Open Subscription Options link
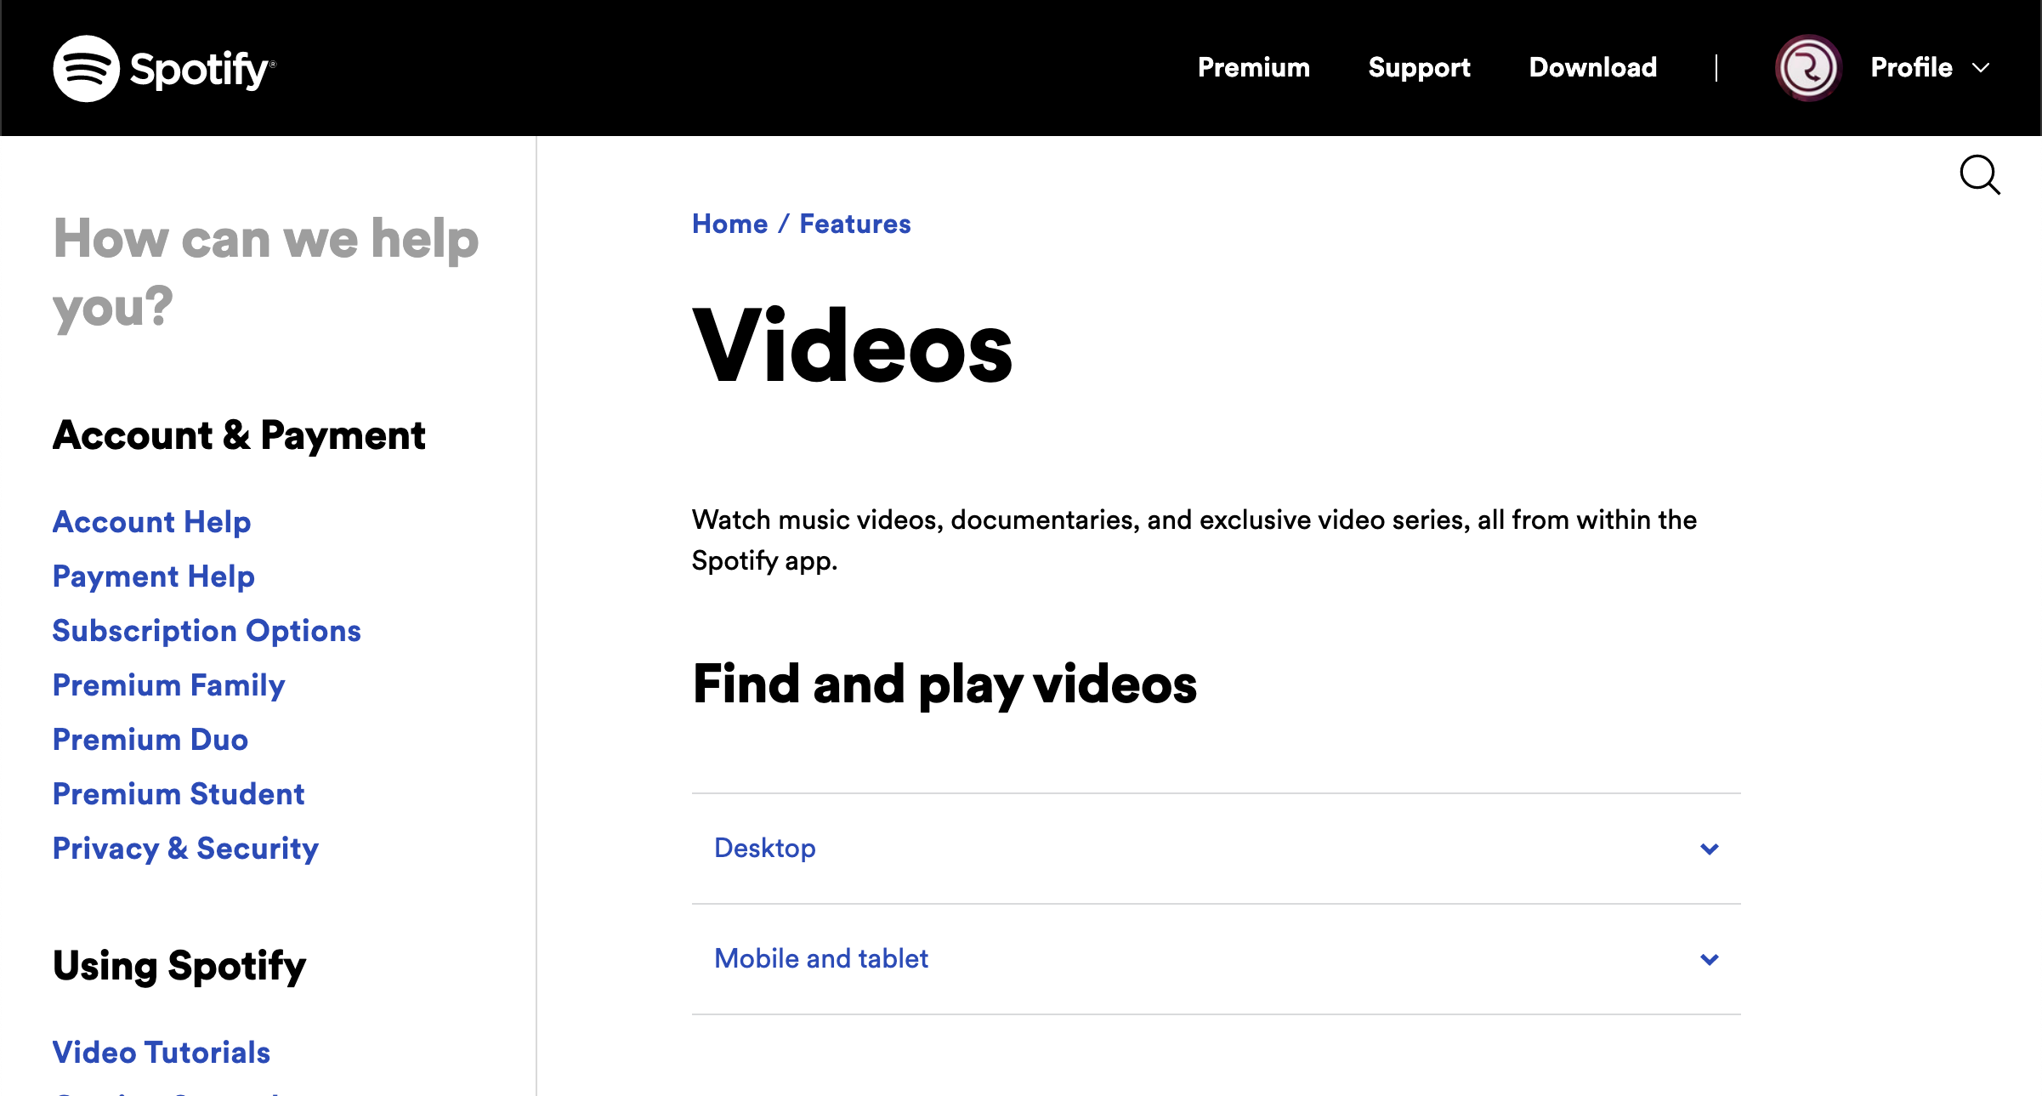 207,630
